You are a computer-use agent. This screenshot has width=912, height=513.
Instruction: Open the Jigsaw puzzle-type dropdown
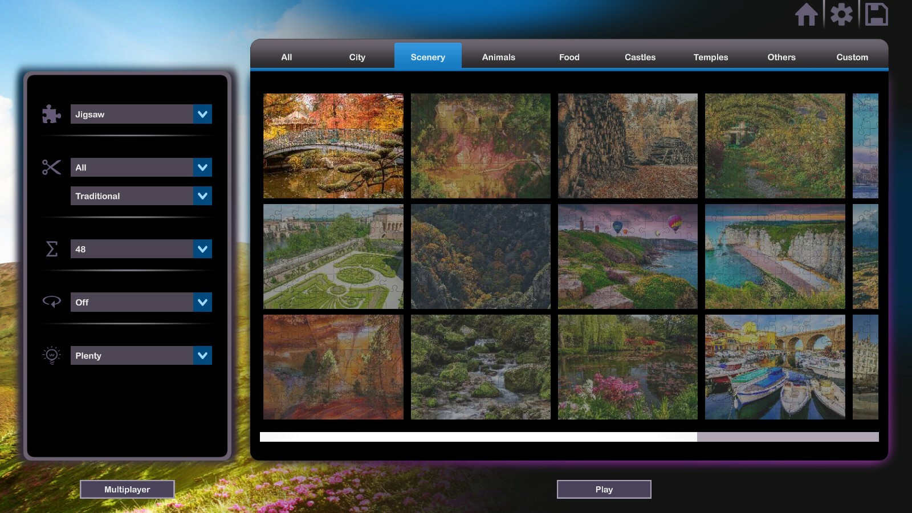(141, 114)
